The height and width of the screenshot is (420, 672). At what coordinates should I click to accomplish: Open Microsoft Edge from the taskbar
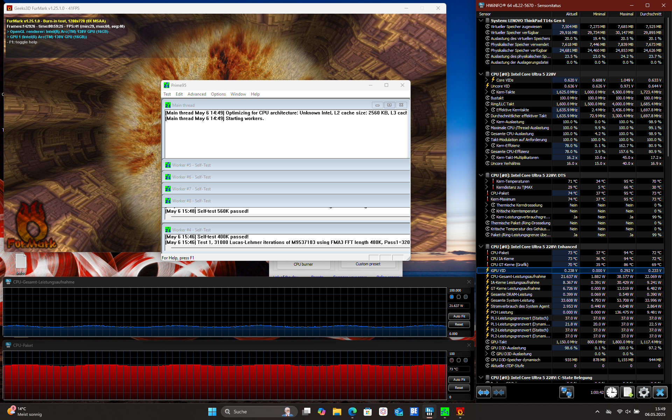tap(352, 412)
